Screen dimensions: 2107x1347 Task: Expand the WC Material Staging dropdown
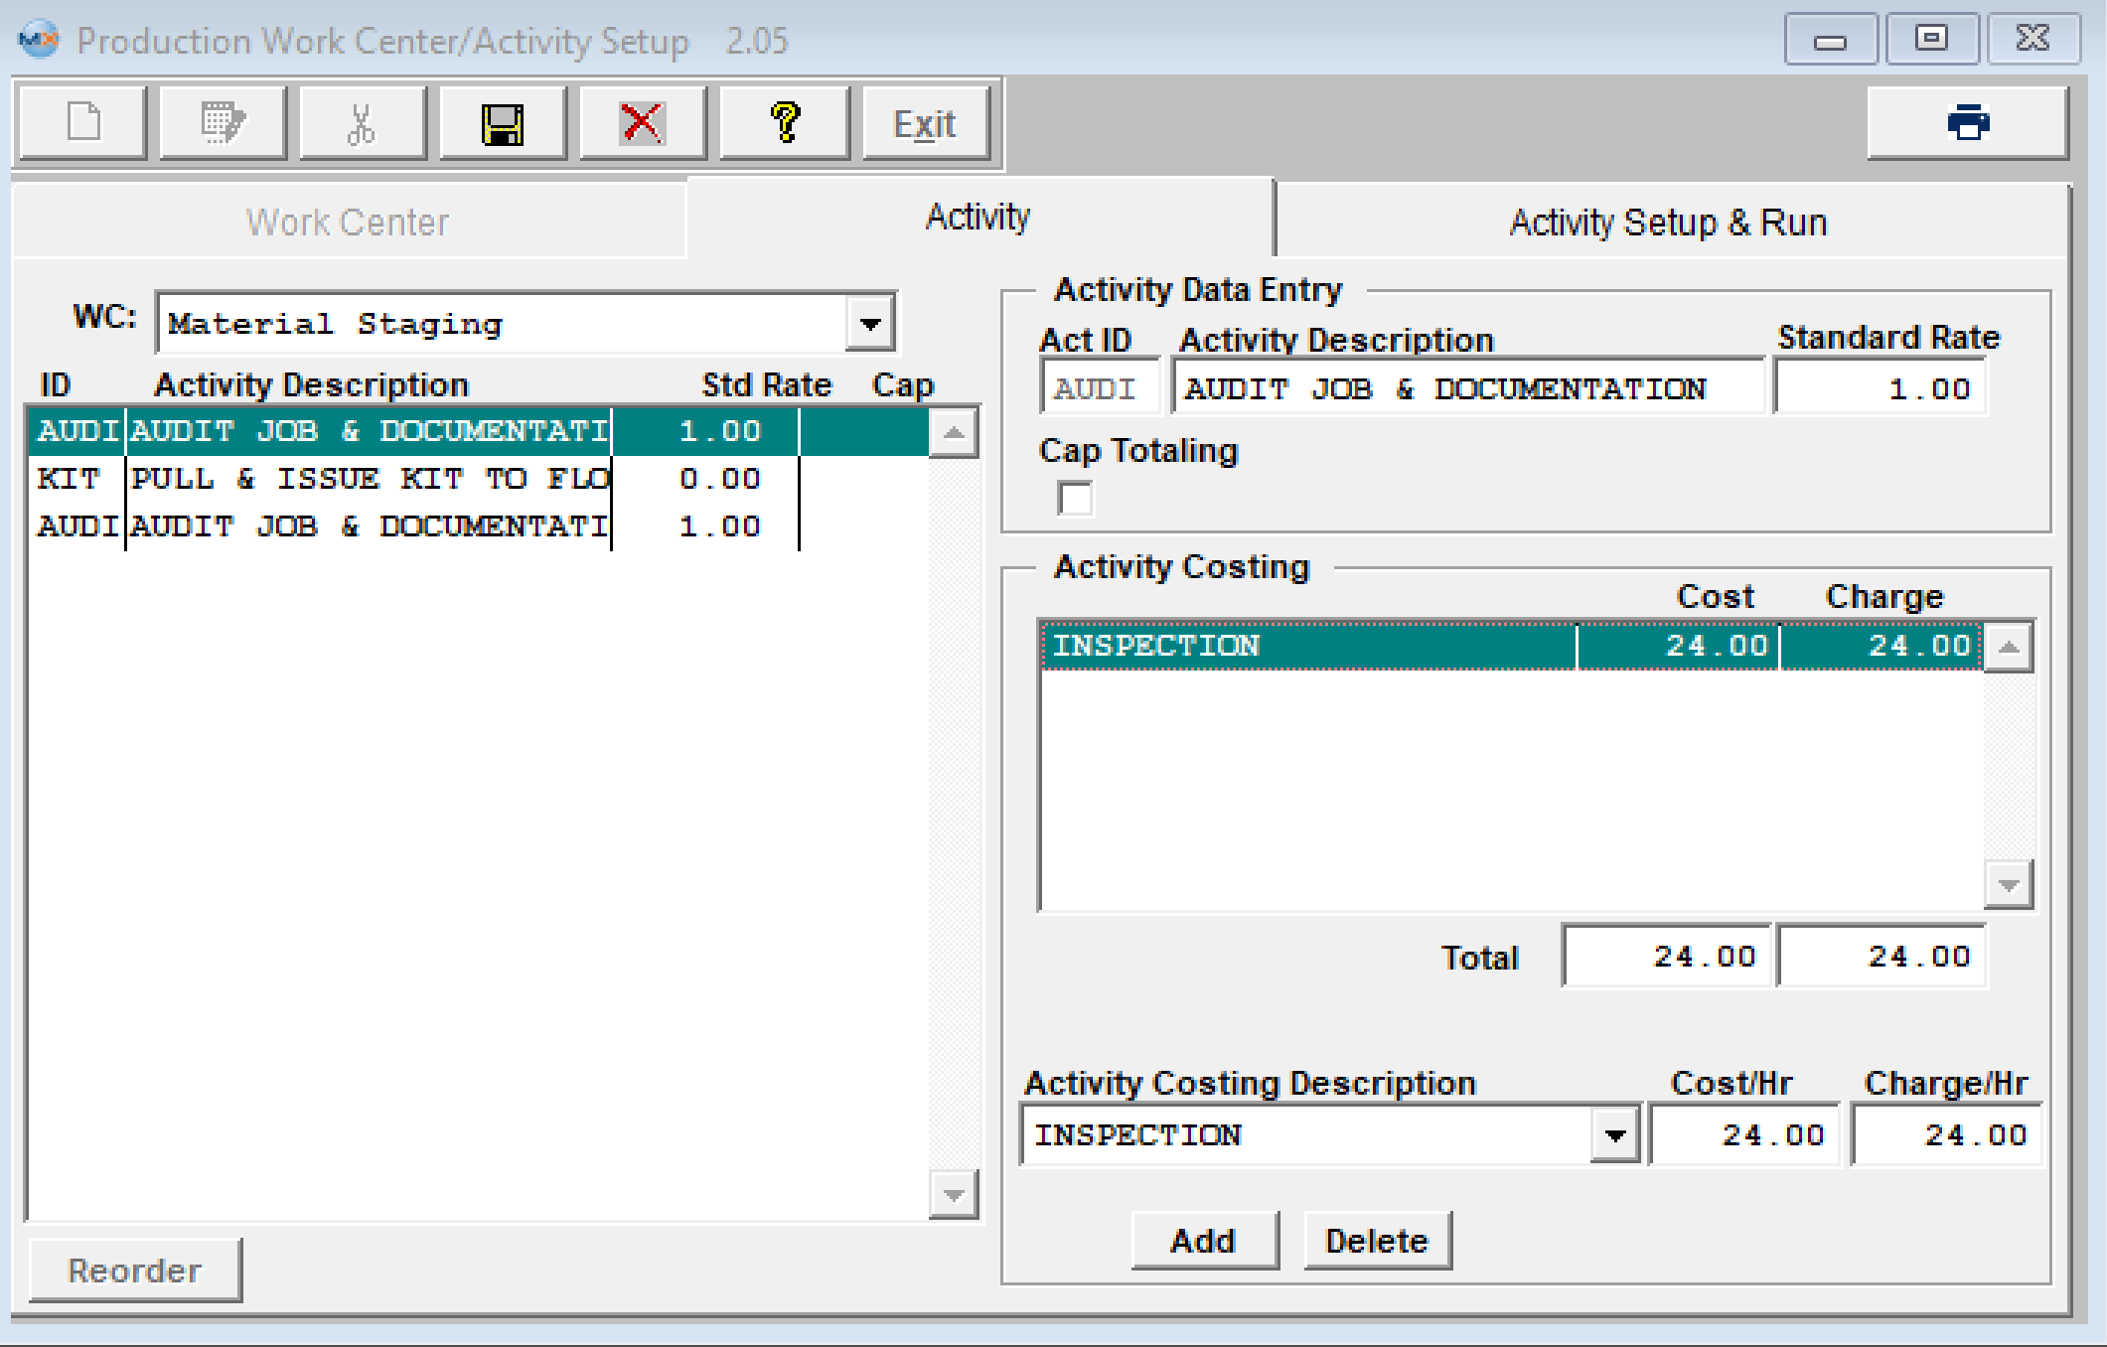[870, 324]
